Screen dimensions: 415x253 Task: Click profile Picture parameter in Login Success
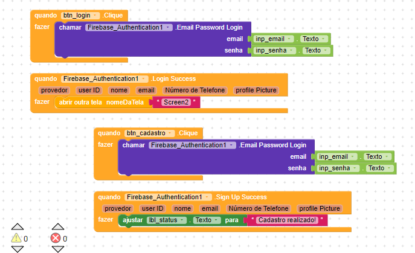(x=256, y=90)
